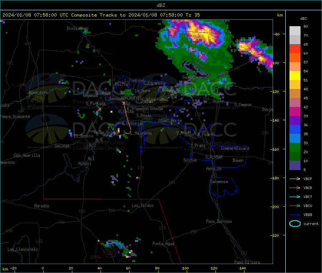Click the Divisadero place label
The height and width of the screenshot is (273, 322).
[77, 28]
